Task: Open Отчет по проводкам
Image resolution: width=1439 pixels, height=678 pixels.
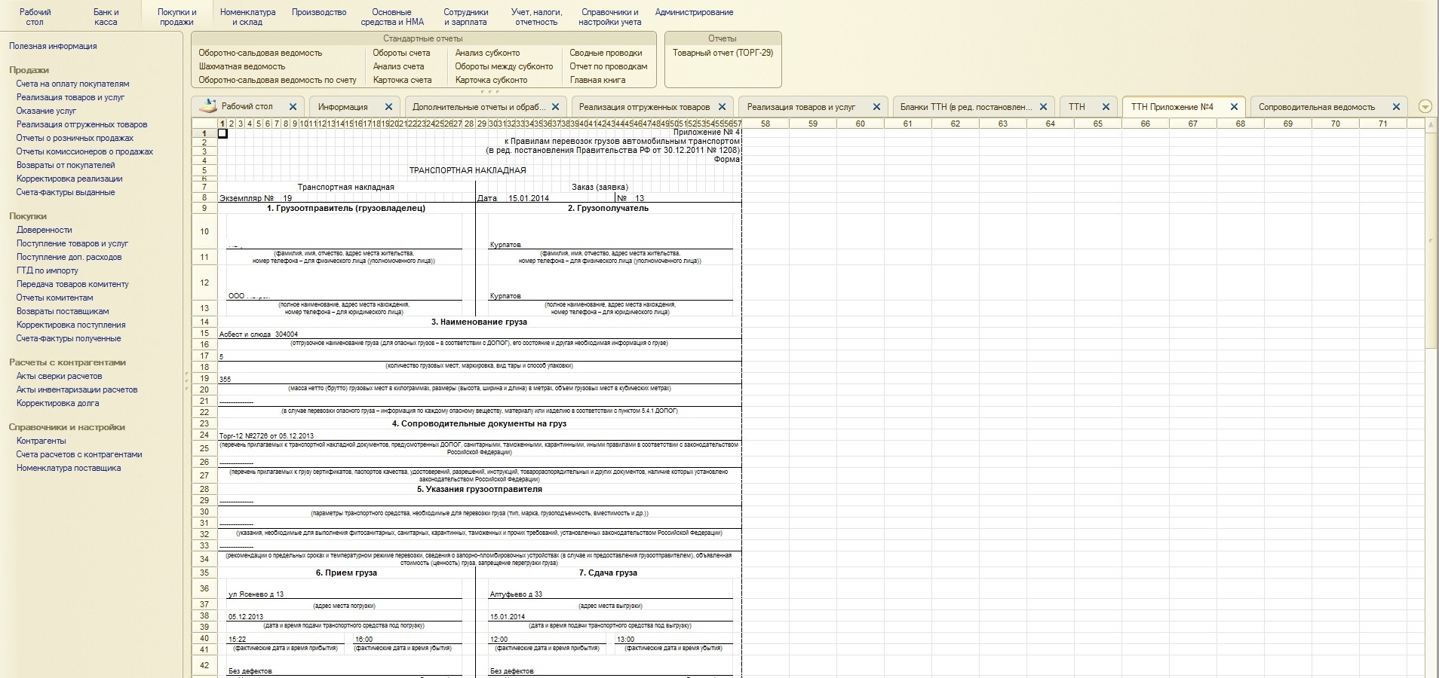Action: (x=608, y=66)
